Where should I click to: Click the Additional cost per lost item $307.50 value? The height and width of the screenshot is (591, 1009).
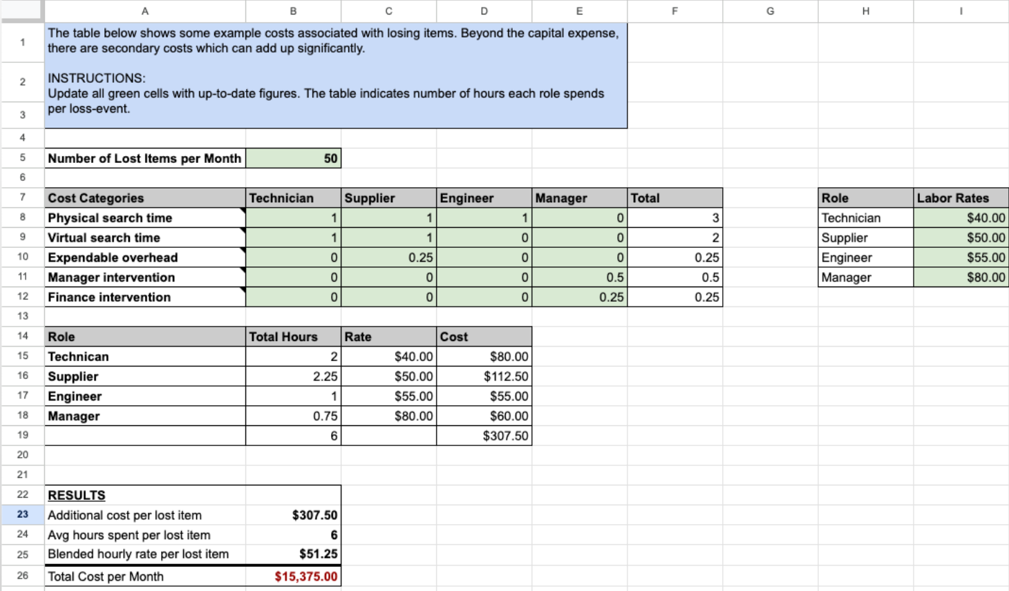pyautogui.click(x=293, y=515)
